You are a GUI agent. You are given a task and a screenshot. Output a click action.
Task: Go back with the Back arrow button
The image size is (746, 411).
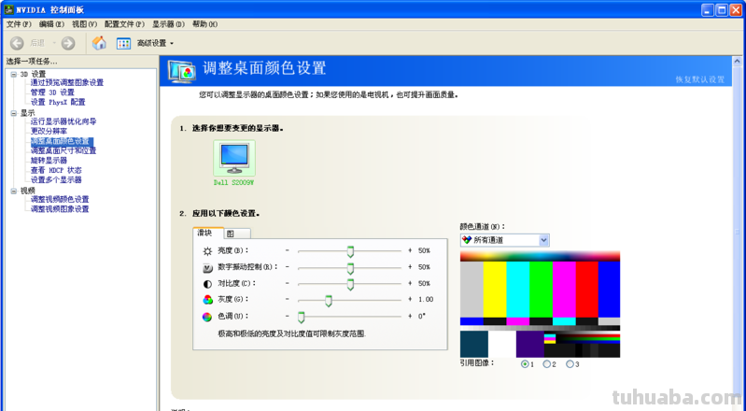(17, 43)
